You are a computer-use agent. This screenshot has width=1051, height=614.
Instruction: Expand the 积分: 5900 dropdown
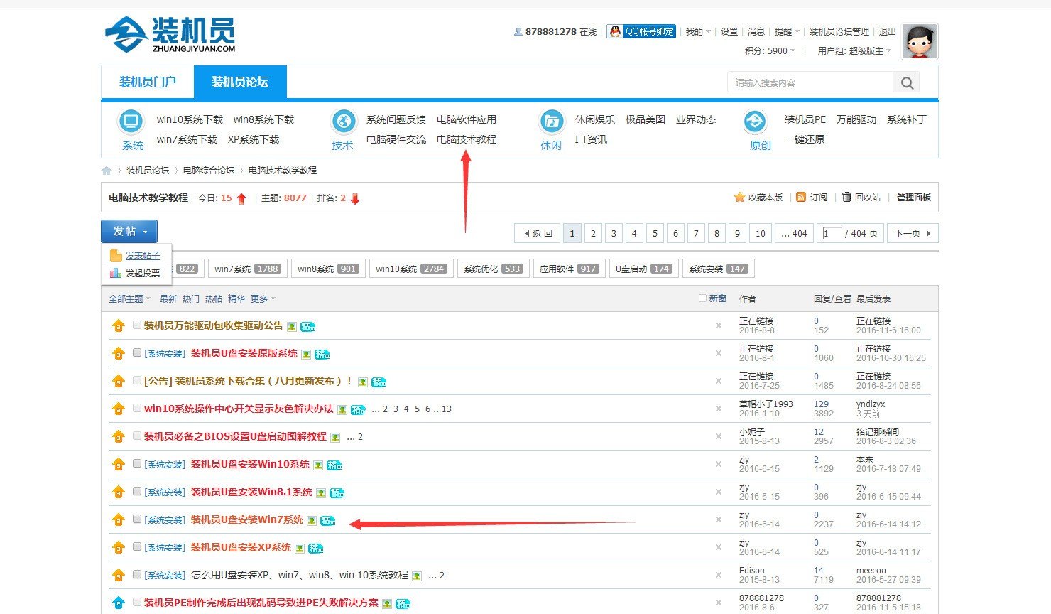click(770, 51)
